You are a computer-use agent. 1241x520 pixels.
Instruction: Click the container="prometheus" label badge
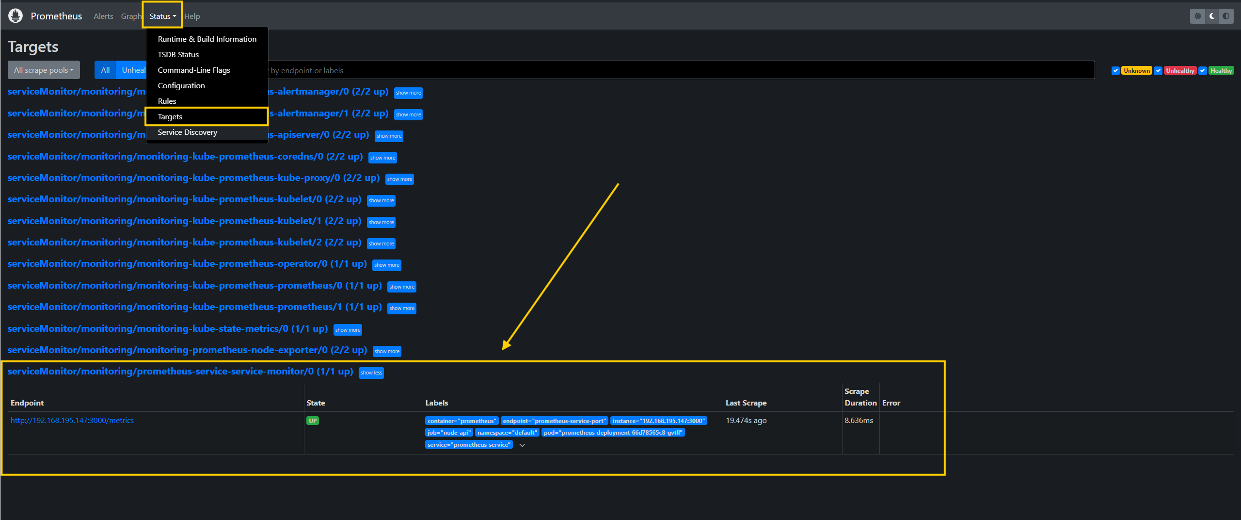pyautogui.click(x=461, y=421)
